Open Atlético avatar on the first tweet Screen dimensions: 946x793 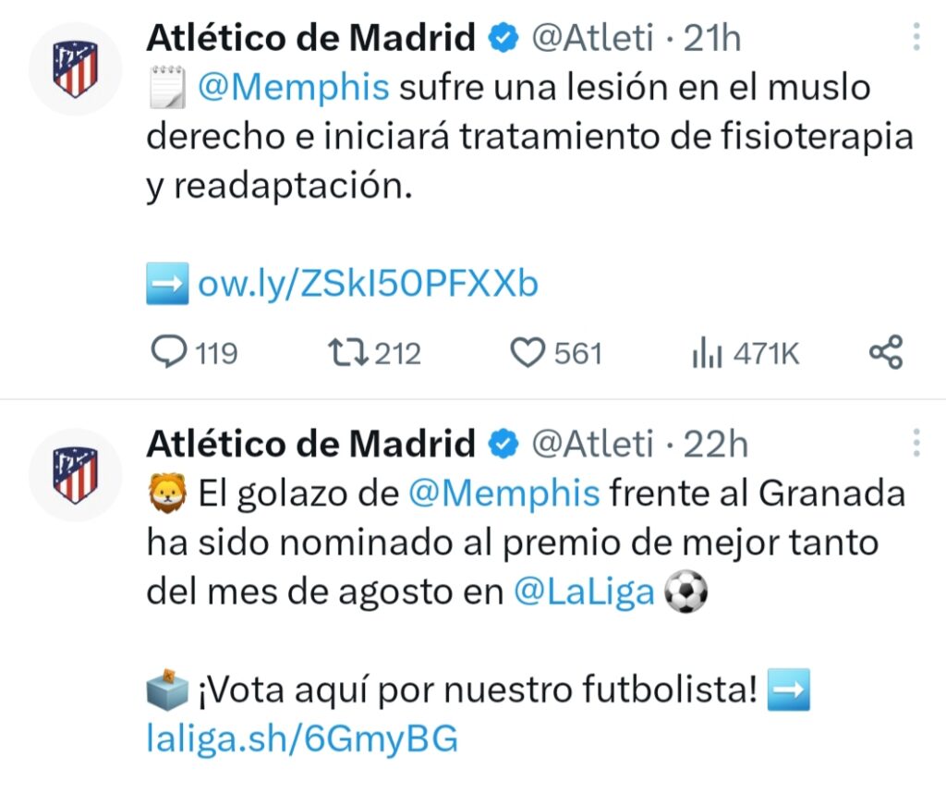point(76,68)
